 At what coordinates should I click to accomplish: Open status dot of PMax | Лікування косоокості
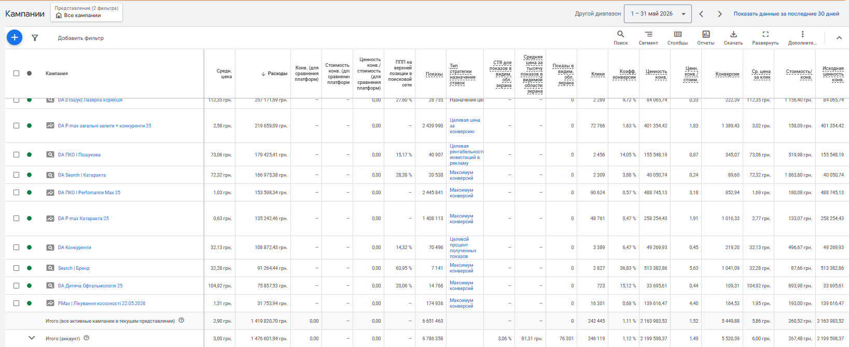click(x=29, y=303)
